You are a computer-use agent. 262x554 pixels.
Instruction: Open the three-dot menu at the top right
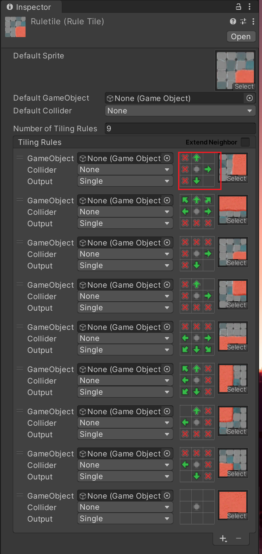250,7
